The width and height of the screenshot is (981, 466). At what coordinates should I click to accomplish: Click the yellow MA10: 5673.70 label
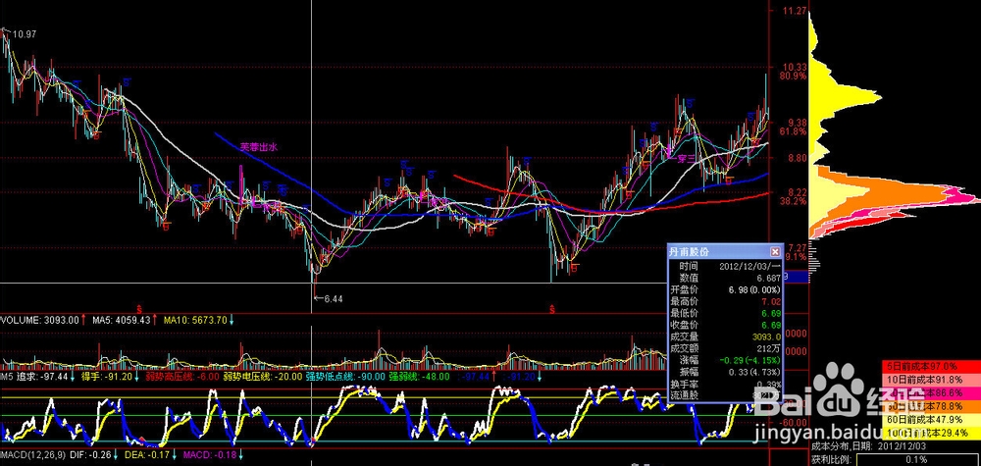coord(195,320)
